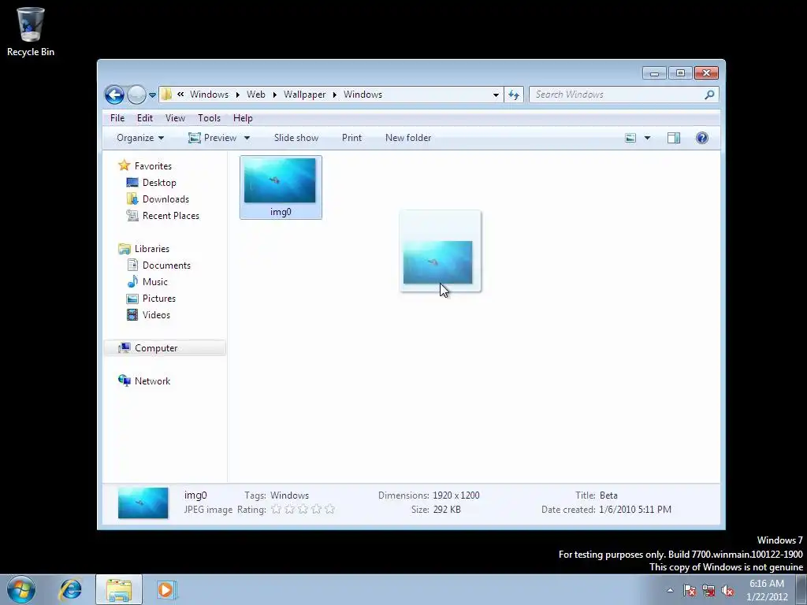Open the recent pages dropdown arrow
The width and height of the screenshot is (807, 605).
[x=152, y=95]
